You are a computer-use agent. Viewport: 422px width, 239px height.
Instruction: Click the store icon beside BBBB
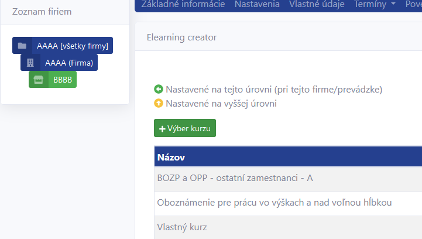[39, 80]
